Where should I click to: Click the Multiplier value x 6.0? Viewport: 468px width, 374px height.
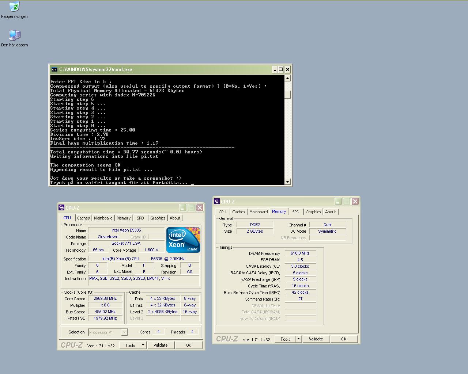105,305
